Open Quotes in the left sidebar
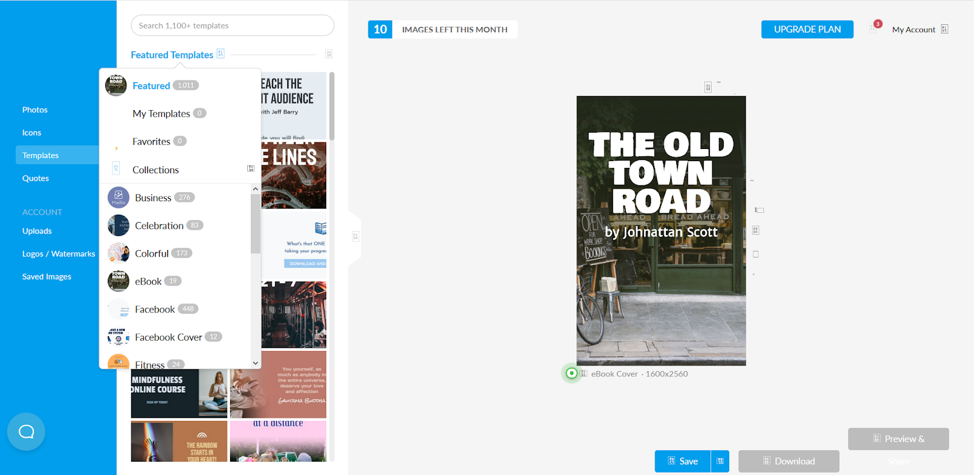974x475 pixels. [35, 178]
